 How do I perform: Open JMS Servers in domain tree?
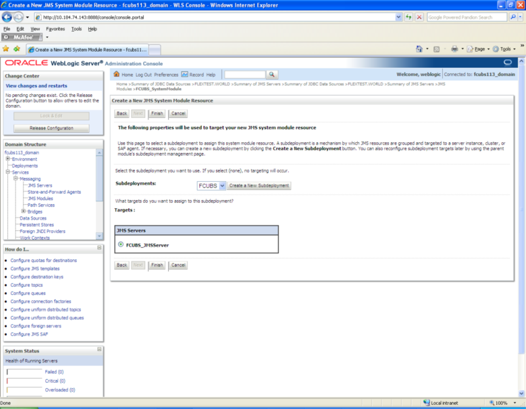40,185
